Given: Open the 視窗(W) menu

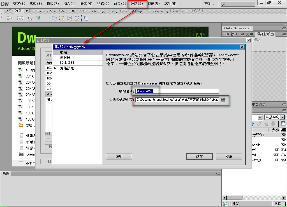Looking at the screenshot, I should point(154,4).
